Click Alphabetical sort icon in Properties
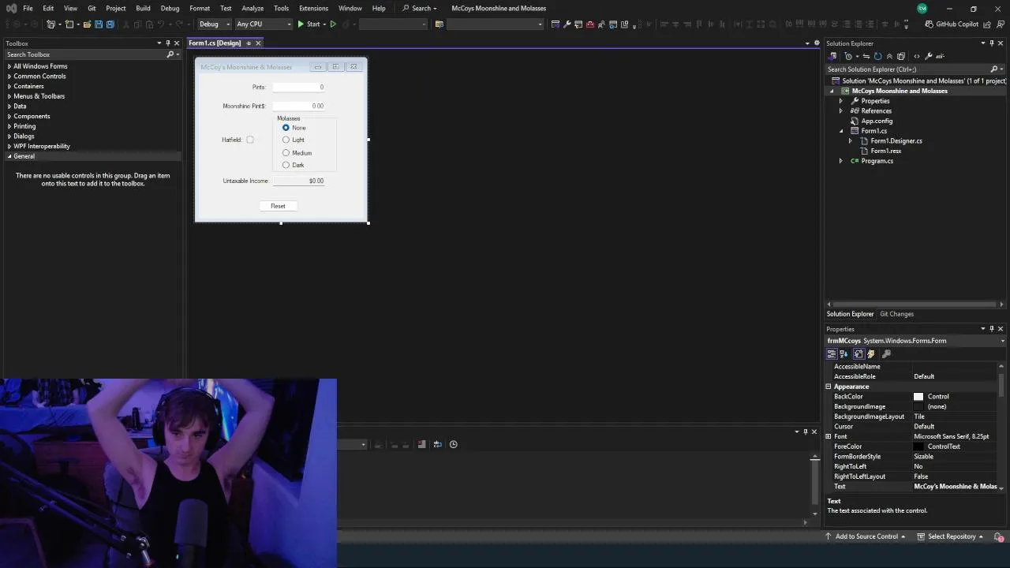The height and width of the screenshot is (568, 1010). coord(844,354)
